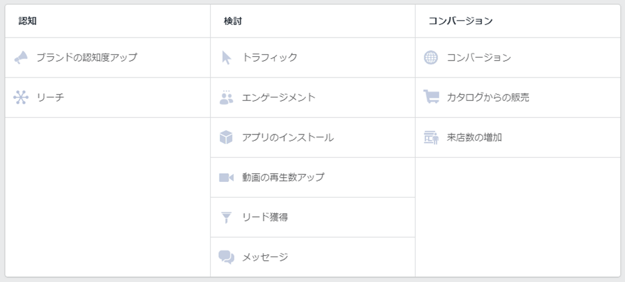Click the storefront icon for 来店数の増加
The image size is (625, 282).
tap(431, 138)
